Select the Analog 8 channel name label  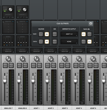22,108
